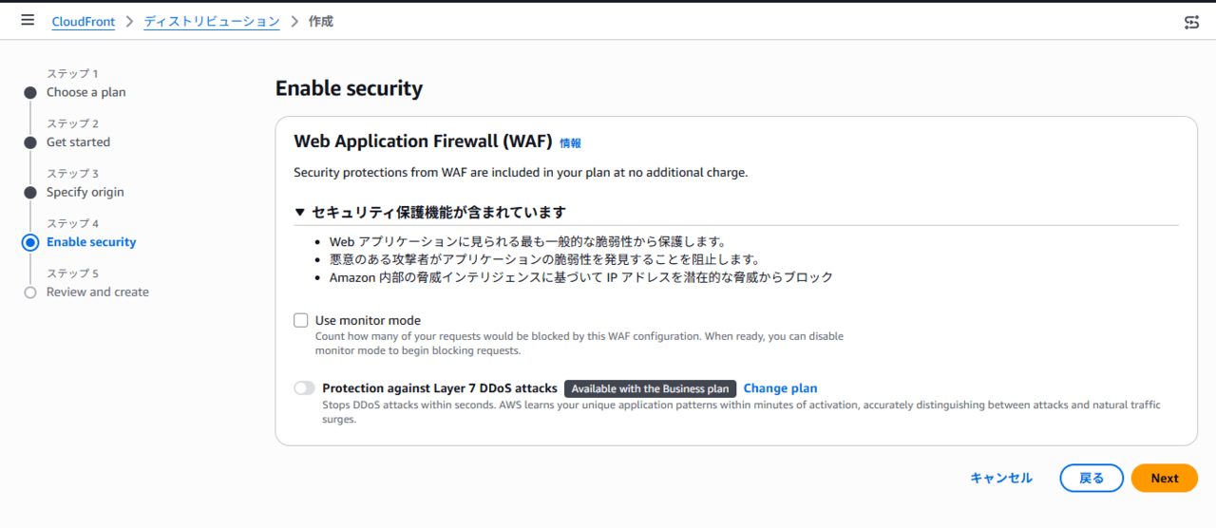Click the Change plan link
This screenshot has height=528, width=1216.
point(780,388)
